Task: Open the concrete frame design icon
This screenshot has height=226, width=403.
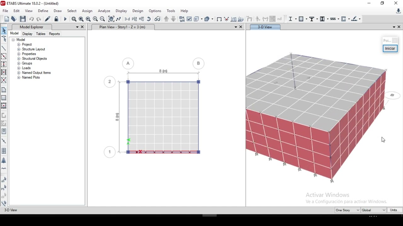Action: click(x=301, y=19)
